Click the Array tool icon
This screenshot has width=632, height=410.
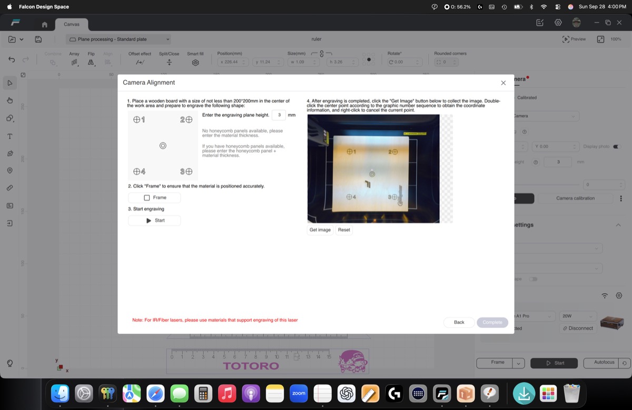74,62
